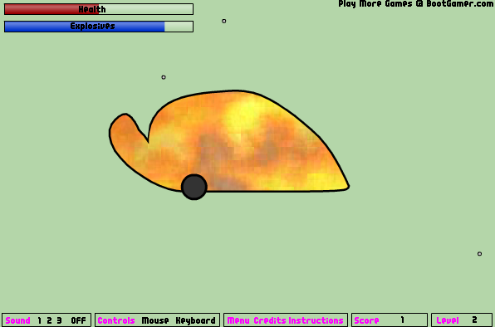Click the small circle near bottom right
The image size is (495, 327).
[479, 254]
